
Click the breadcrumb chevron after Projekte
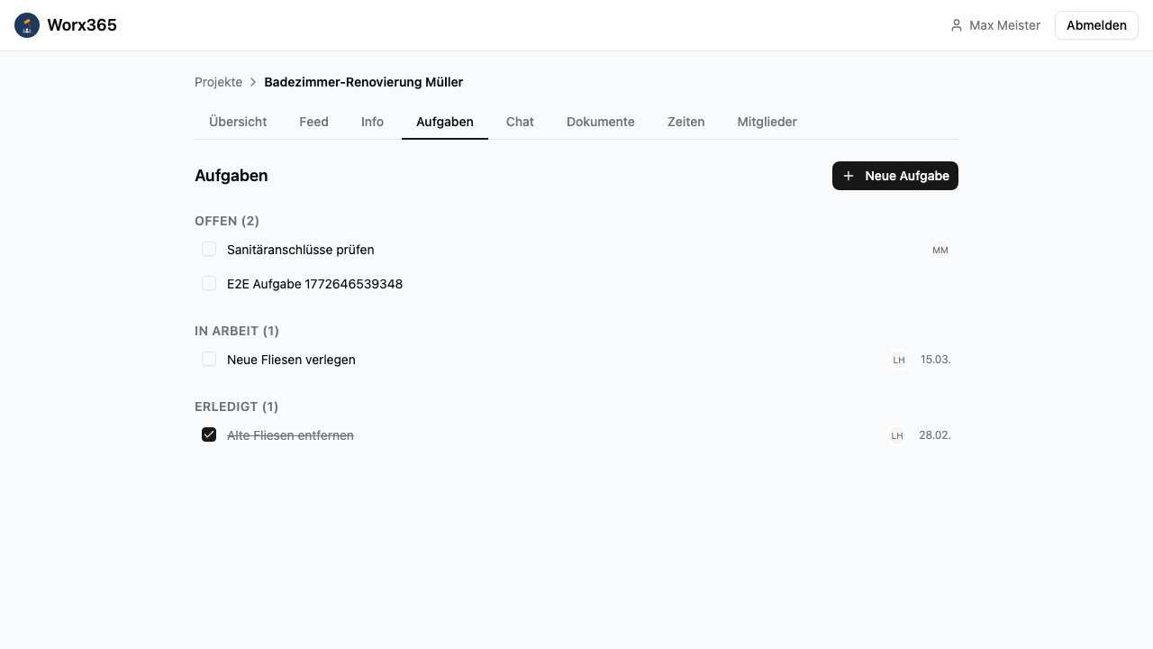[x=253, y=82]
